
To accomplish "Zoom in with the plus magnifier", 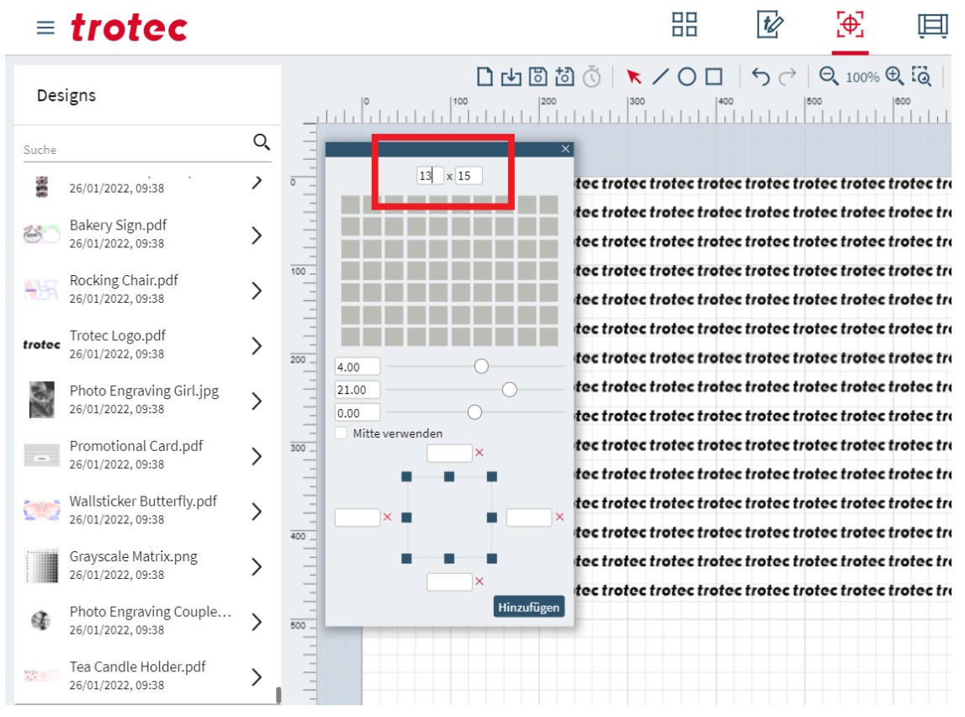I will click(894, 77).
